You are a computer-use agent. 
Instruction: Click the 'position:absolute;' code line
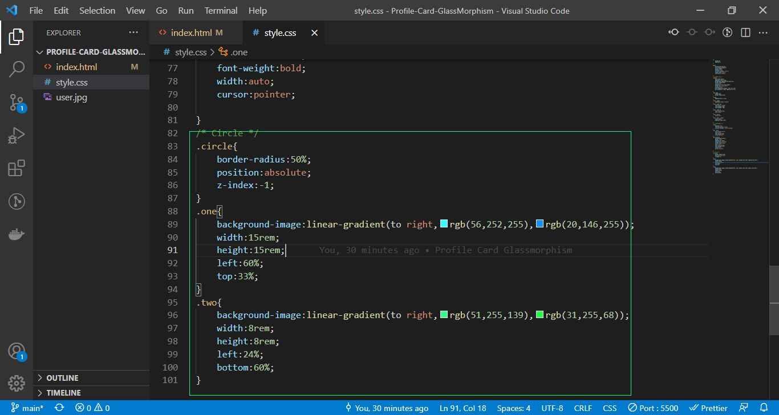point(264,172)
